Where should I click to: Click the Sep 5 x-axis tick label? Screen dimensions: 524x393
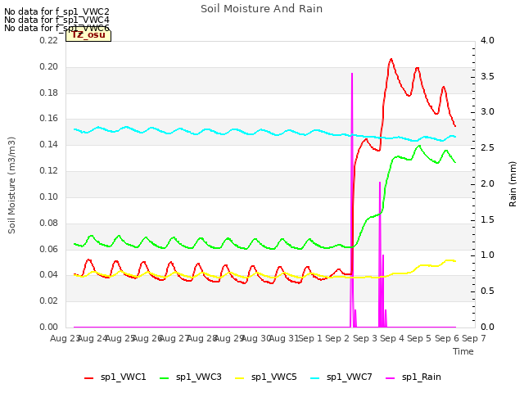(x=419, y=338)
